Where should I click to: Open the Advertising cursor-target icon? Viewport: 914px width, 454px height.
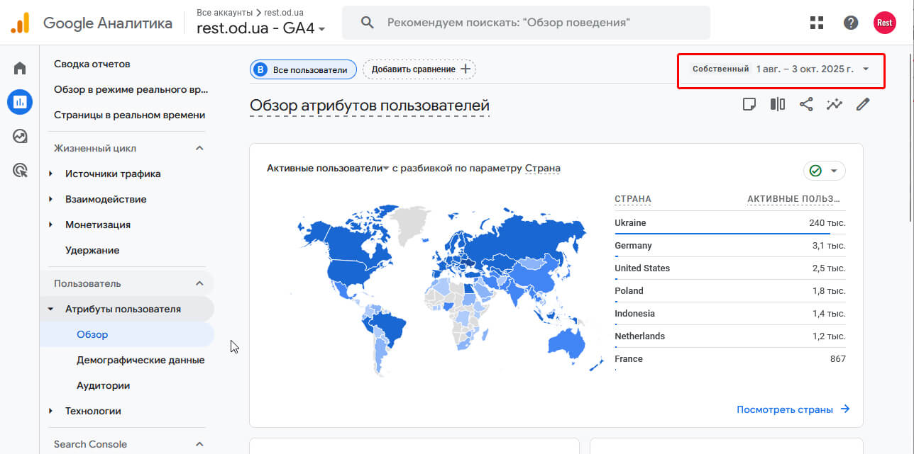(20, 170)
